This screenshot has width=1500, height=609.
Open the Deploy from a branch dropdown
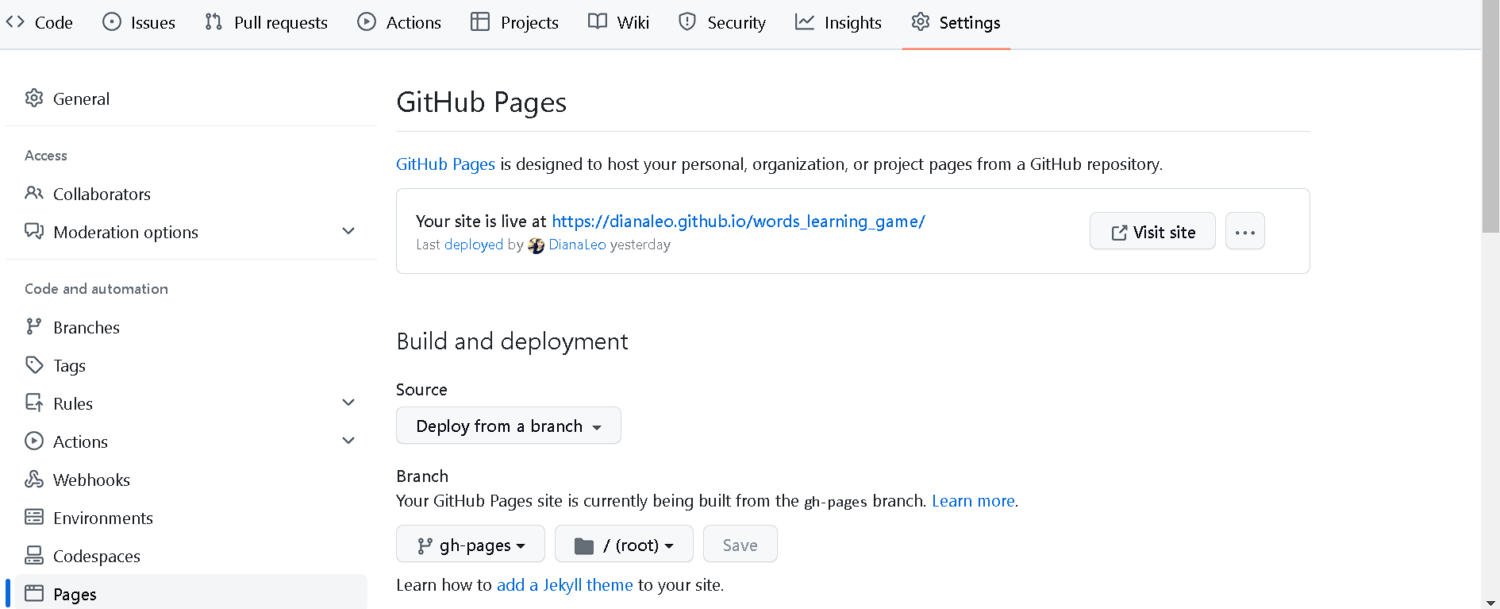pyautogui.click(x=509, y=426)
